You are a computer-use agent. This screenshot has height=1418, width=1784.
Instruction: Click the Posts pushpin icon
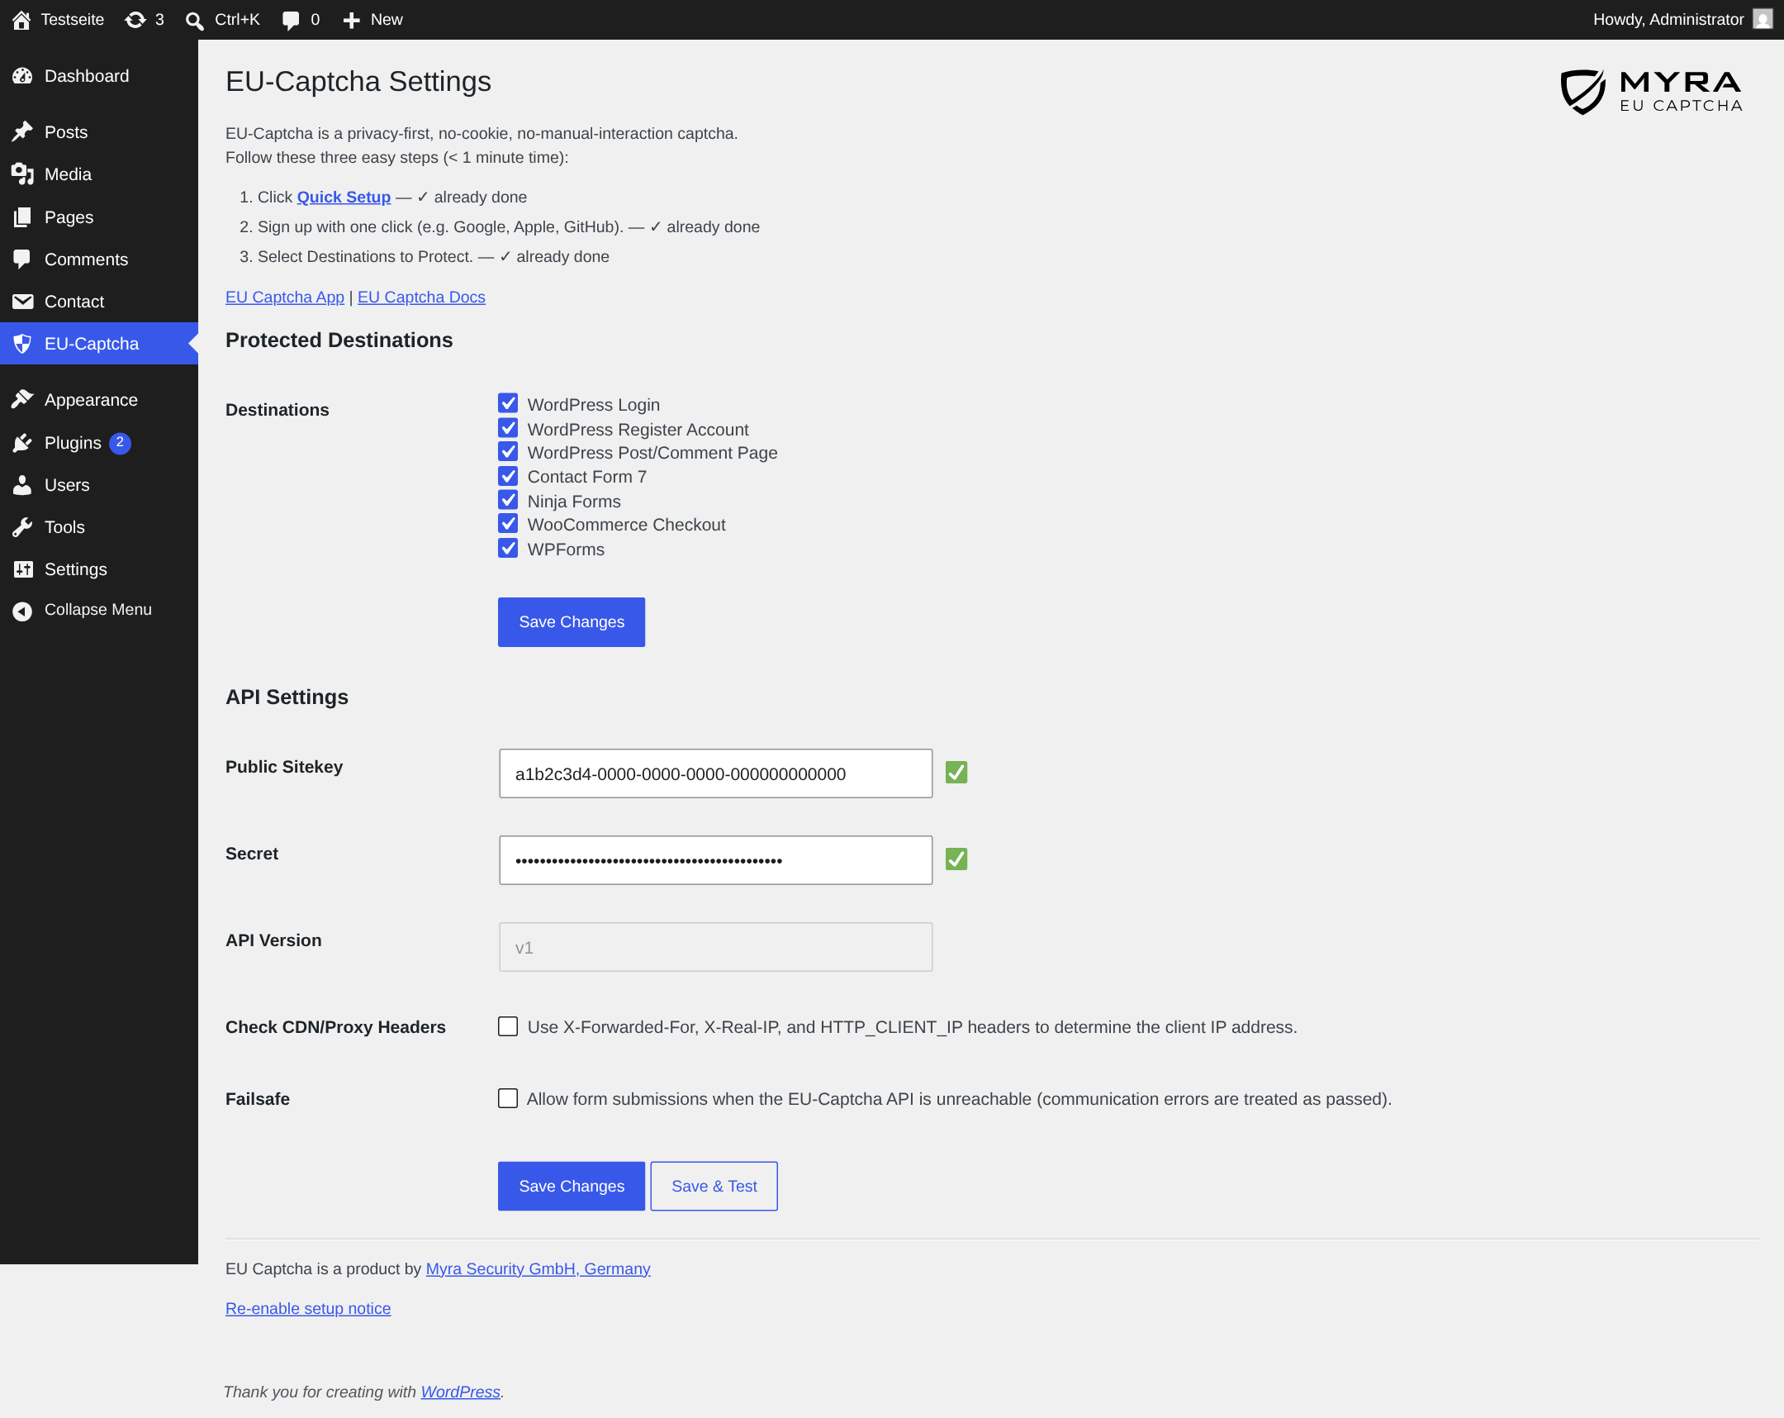(x=22, y=132)
